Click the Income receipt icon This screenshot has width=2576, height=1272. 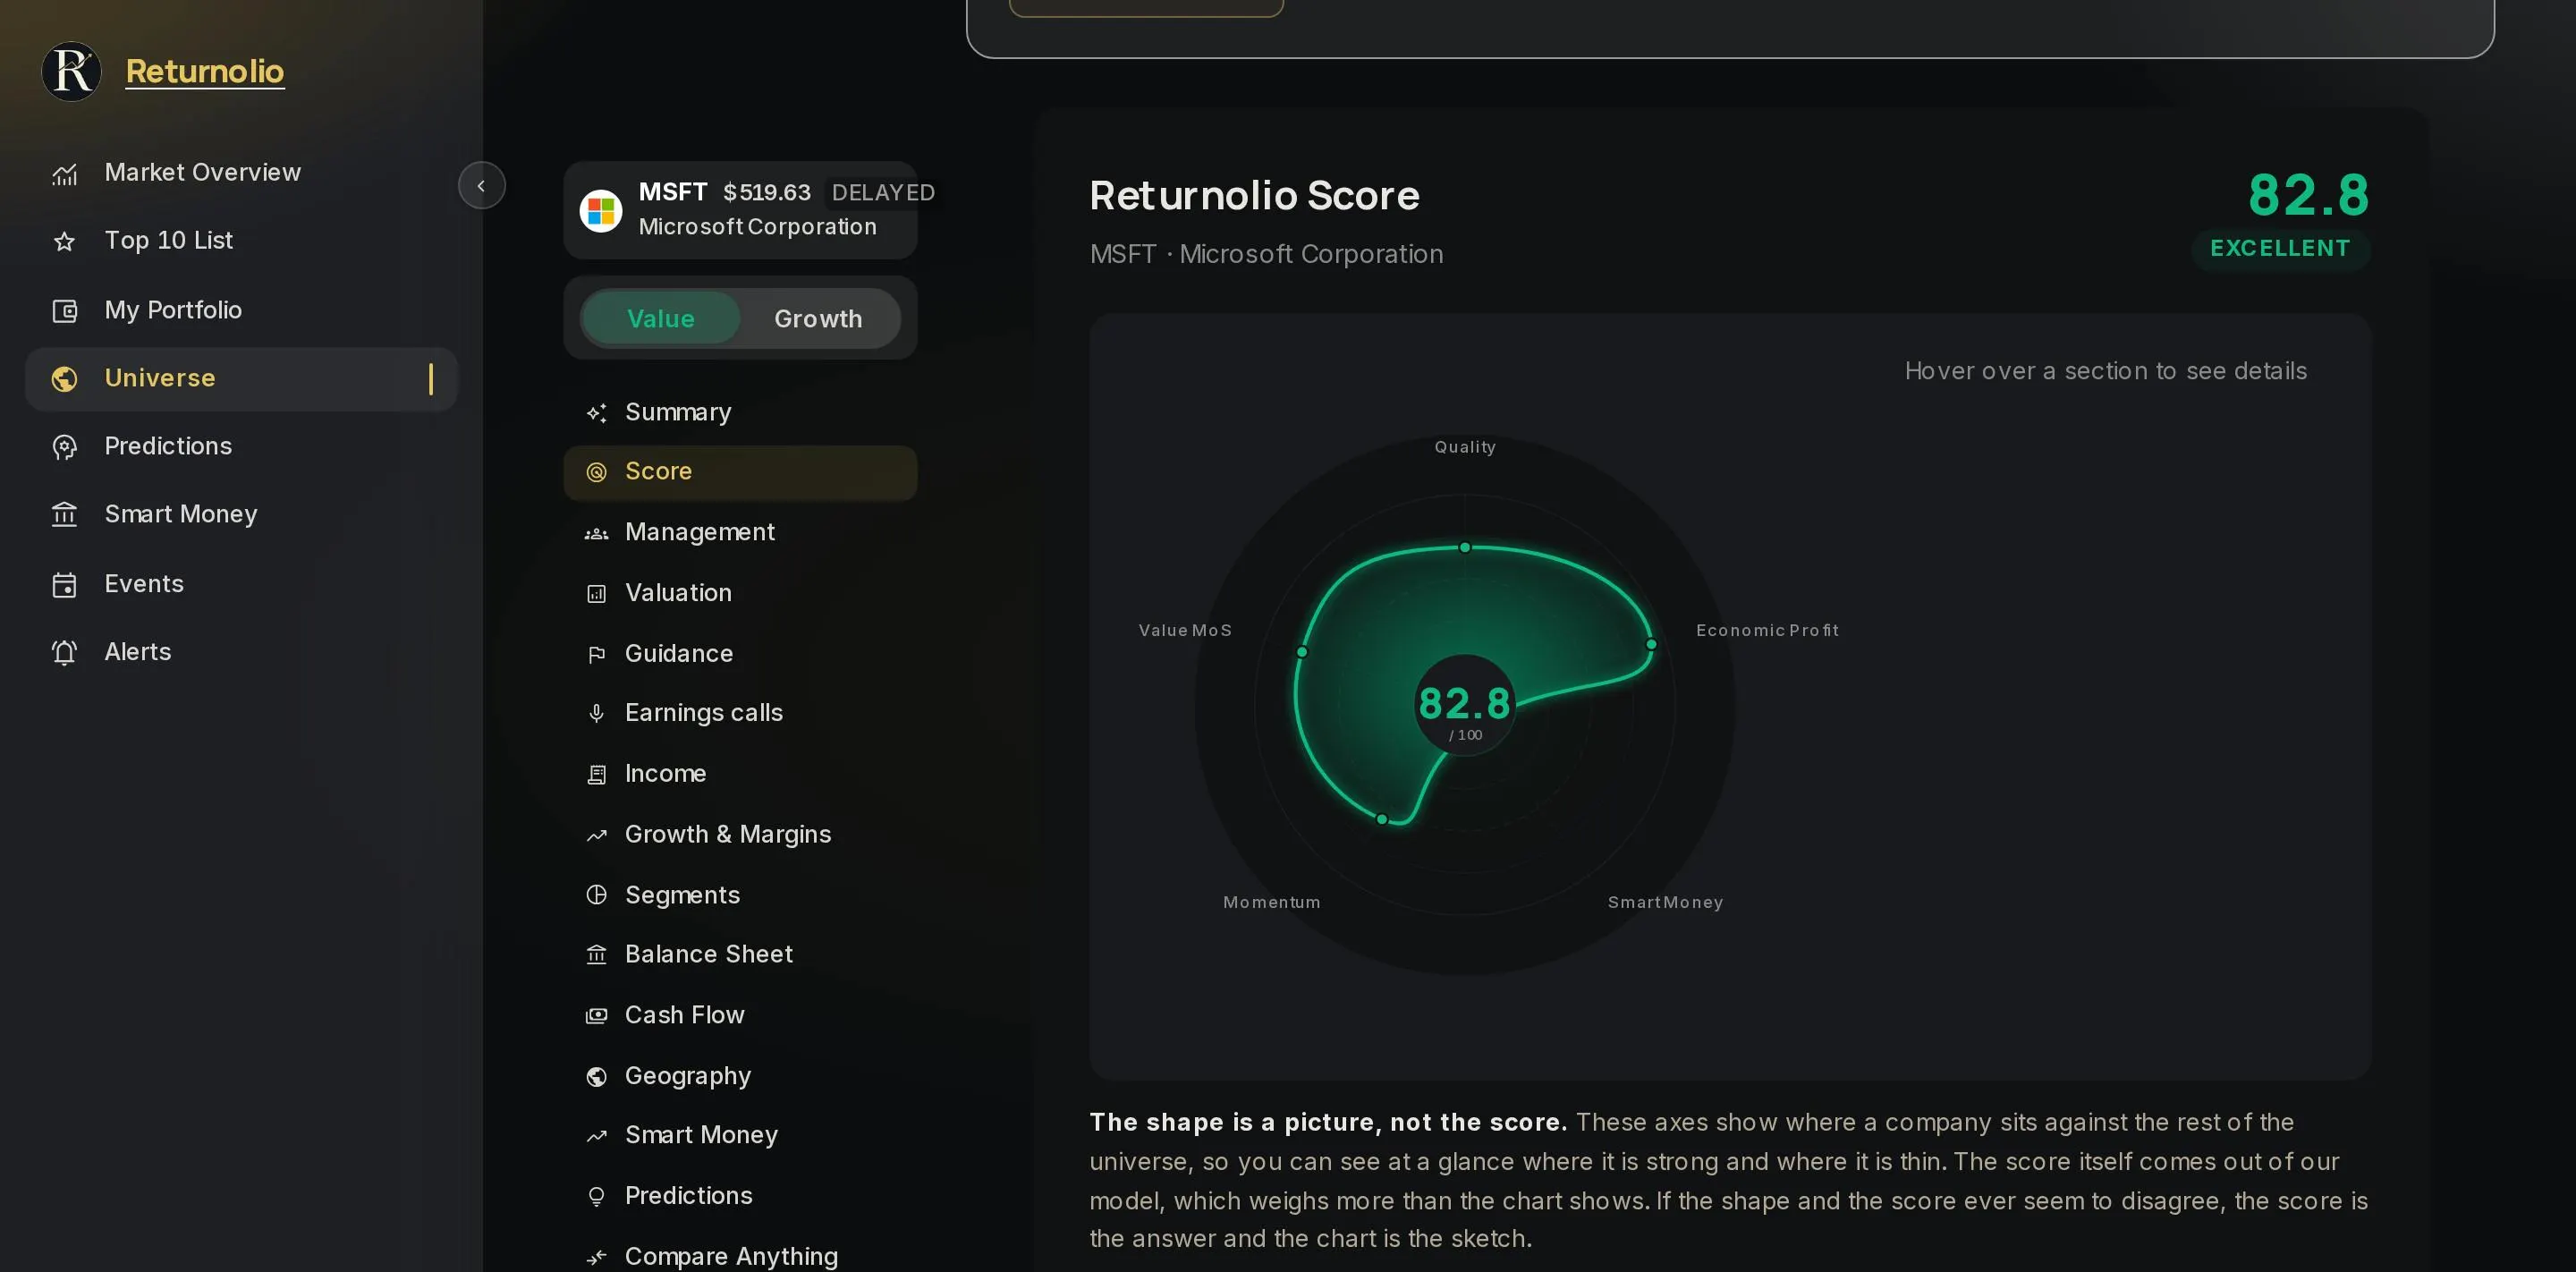tap(597, 775)
